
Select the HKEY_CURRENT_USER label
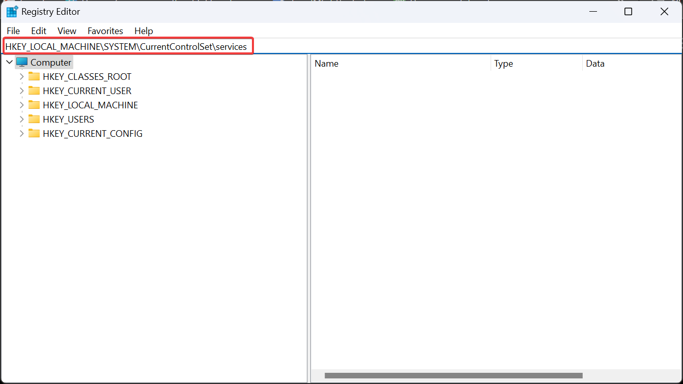click(87, 91)
